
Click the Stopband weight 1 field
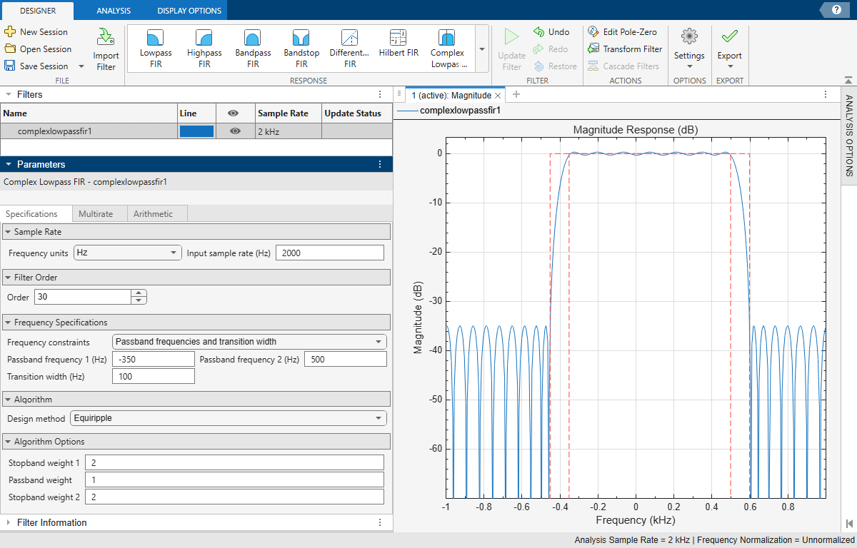coord(234,462)
